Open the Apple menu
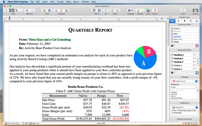Image resolution: width=202 pixels, height=126 pixels. tap(4, 2)
